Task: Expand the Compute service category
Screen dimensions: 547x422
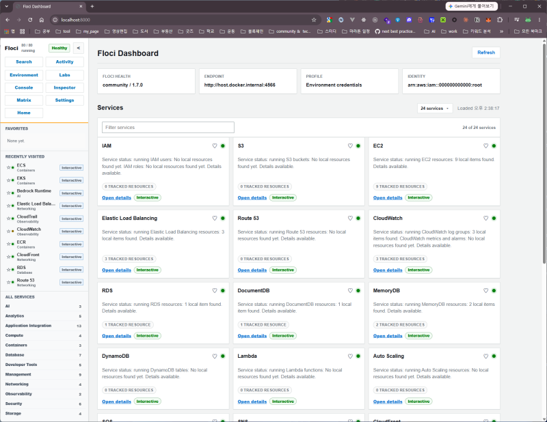Action: tap(43, 335)
